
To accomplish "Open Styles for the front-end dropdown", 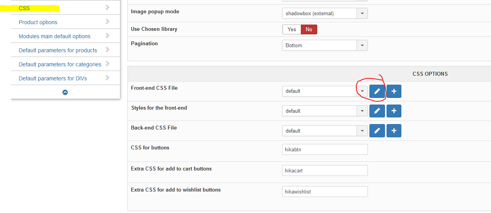I will (x=325, y=111).
